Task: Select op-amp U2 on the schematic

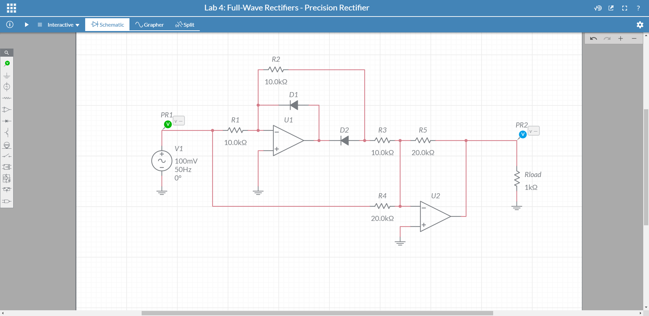Action: (x=435, y=217)
